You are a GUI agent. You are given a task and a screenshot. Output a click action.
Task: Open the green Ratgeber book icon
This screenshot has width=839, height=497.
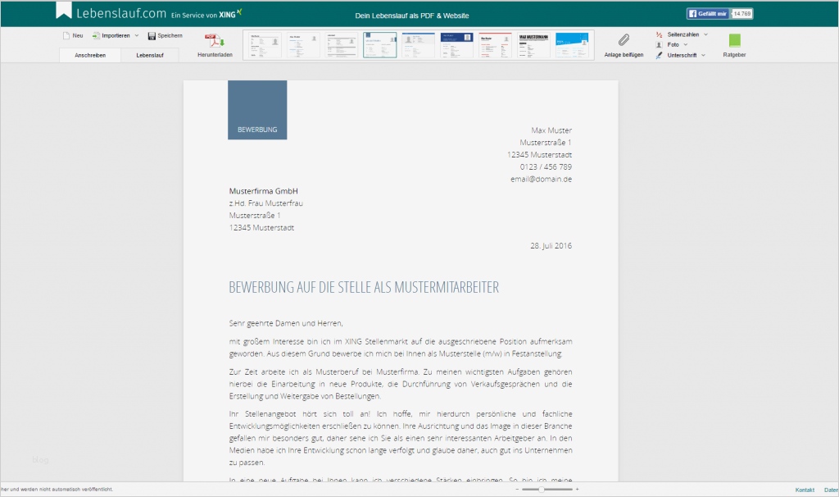(x=735, y=40)
